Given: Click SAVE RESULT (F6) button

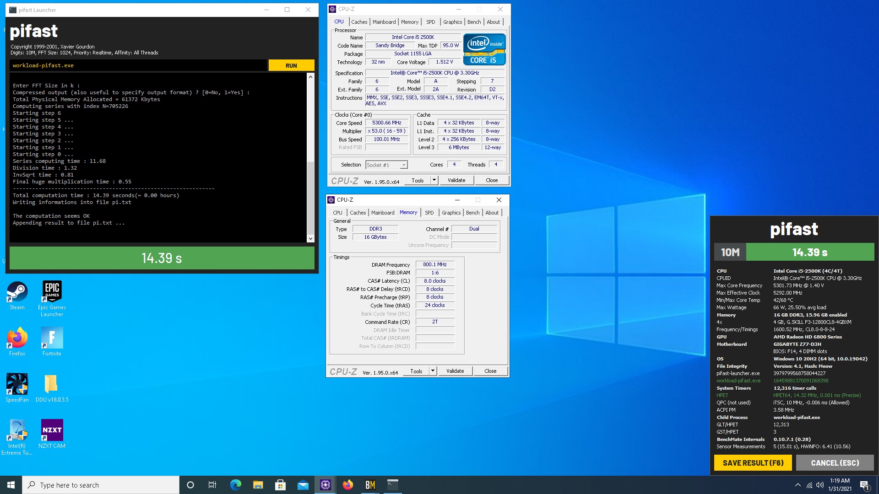Looking at the screenshot, I should [x=753, y=463].
